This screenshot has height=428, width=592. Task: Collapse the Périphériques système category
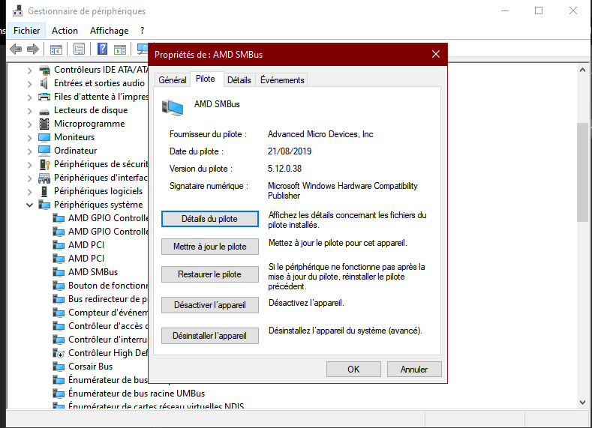[x=29, y=205]
